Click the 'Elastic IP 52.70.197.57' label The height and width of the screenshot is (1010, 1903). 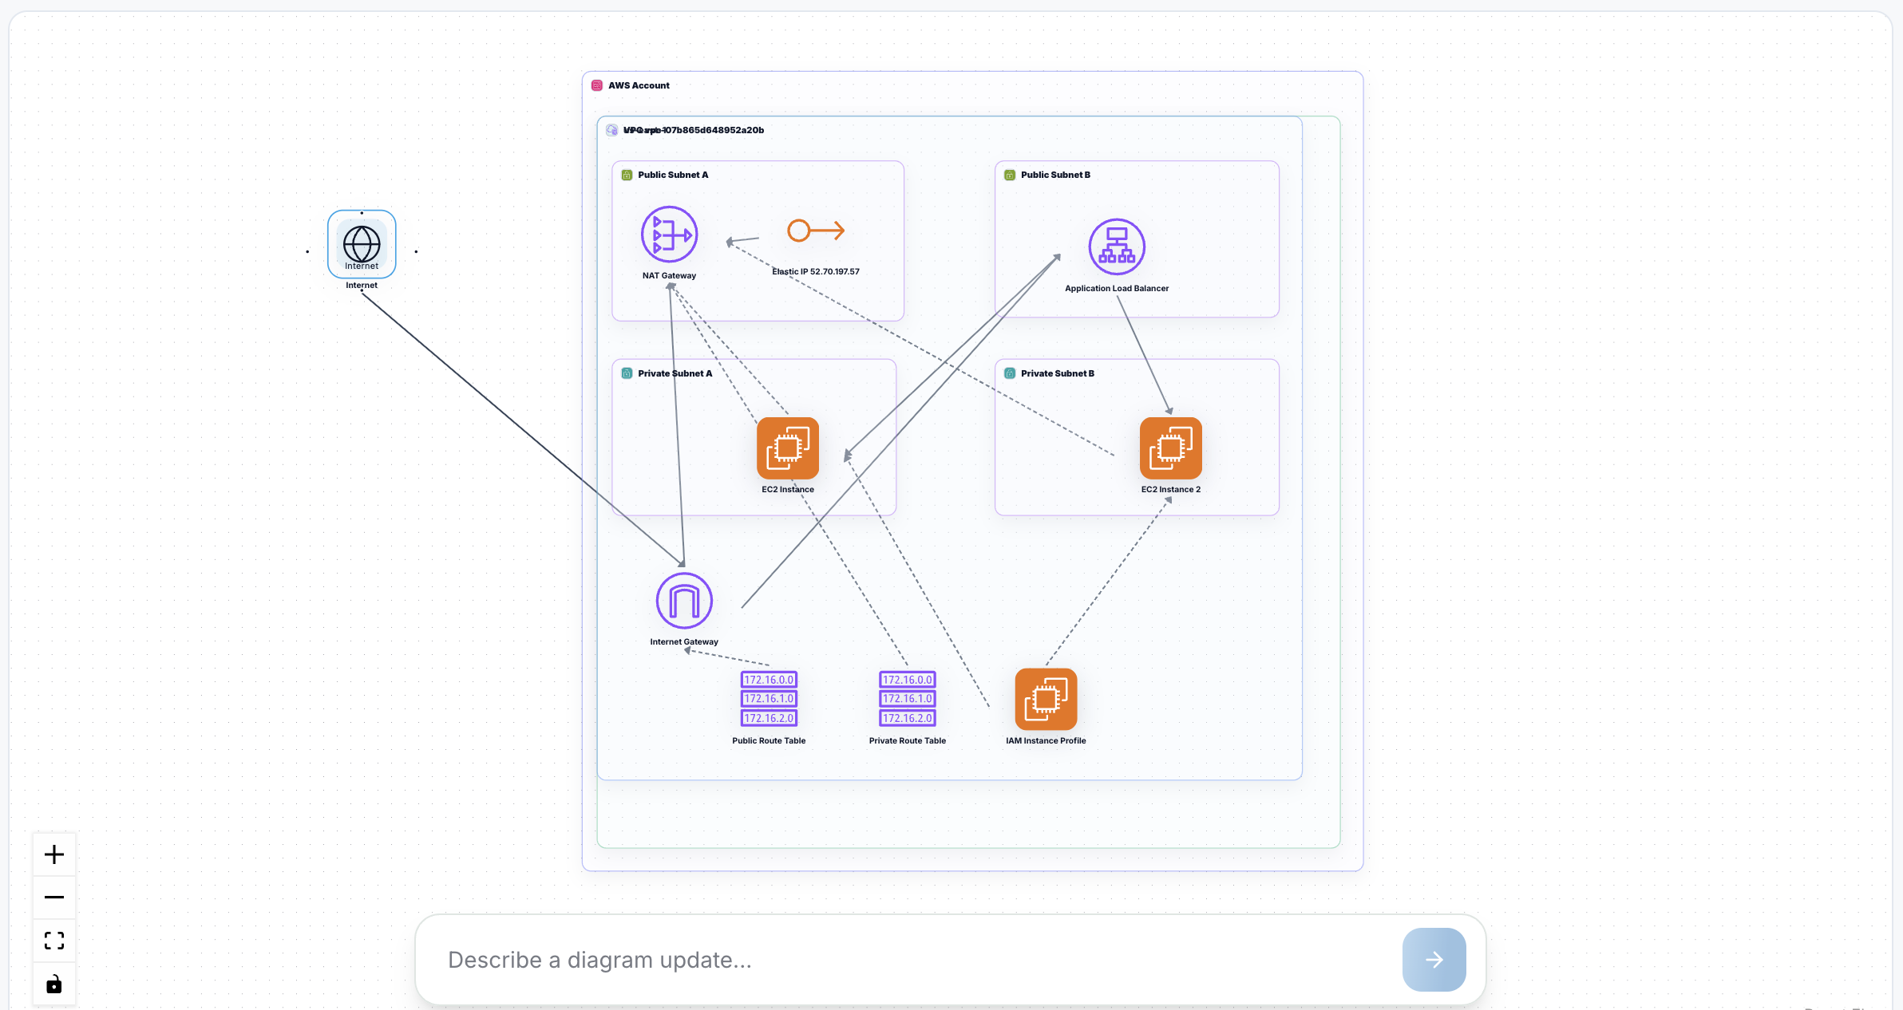[x=816, y=271]
